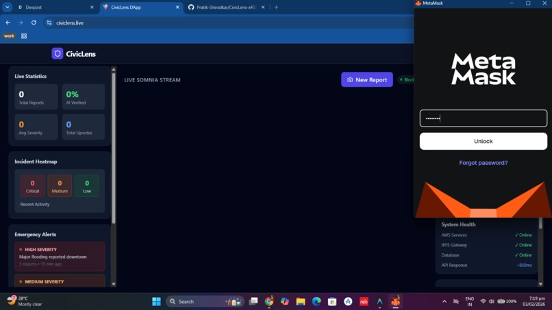The image size is (552, 310).
Task: Reload the civiclens.live page
Action: point(34,23)
